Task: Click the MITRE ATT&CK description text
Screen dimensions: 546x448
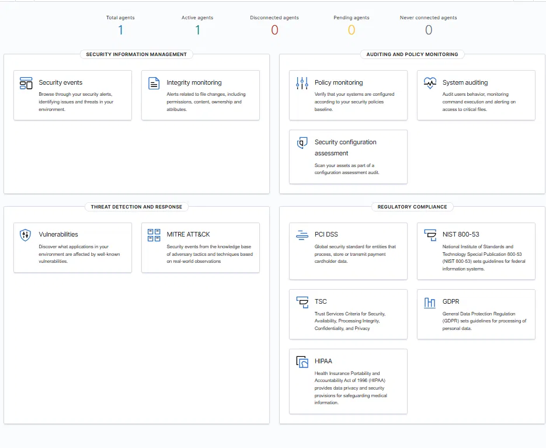Action: [x=210, y=254]
